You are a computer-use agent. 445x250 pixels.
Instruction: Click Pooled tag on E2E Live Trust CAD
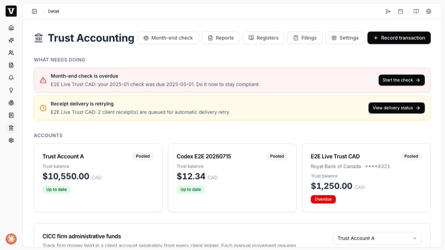[411, 156]
